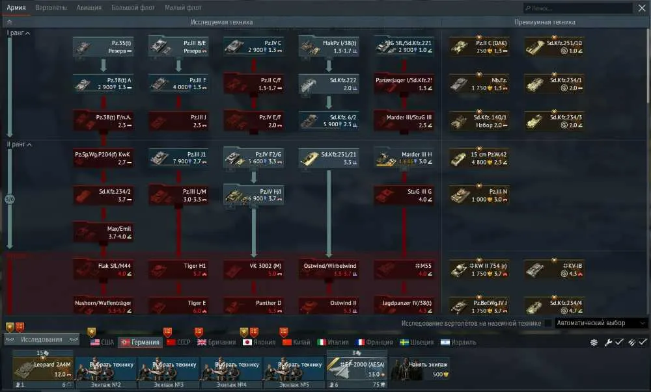This screenshot has height=392, width=651.
Task: Open the Pz.IV H/J vehicle group
Action: (x=253, y=195)
